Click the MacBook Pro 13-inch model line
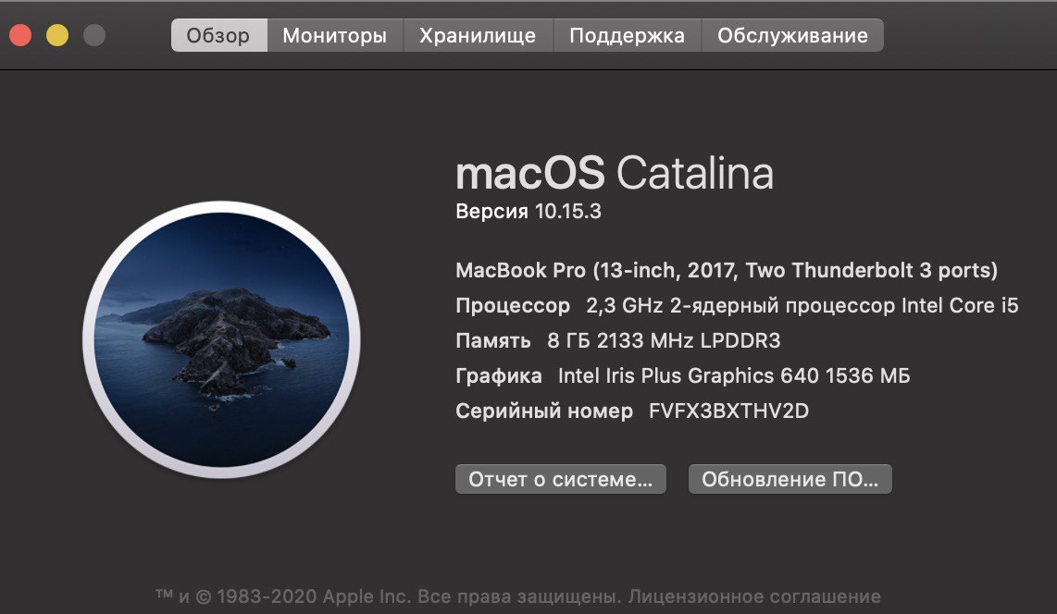Screen dimensions: 1057x614 tap(727, 271)
